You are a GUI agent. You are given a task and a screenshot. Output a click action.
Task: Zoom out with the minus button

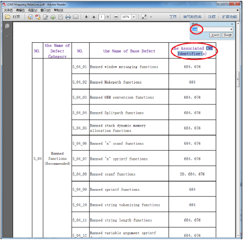click(116, 17)
